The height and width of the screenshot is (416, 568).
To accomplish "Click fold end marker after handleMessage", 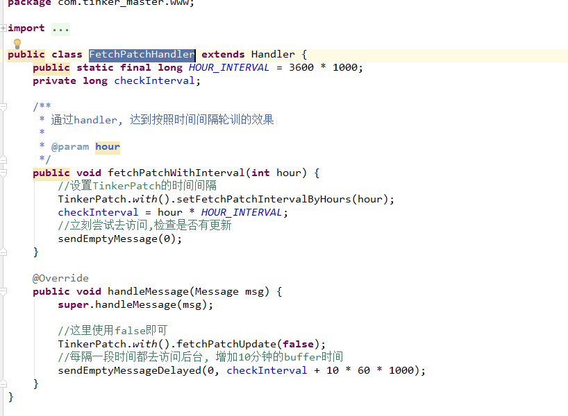I will coord(3,384).
